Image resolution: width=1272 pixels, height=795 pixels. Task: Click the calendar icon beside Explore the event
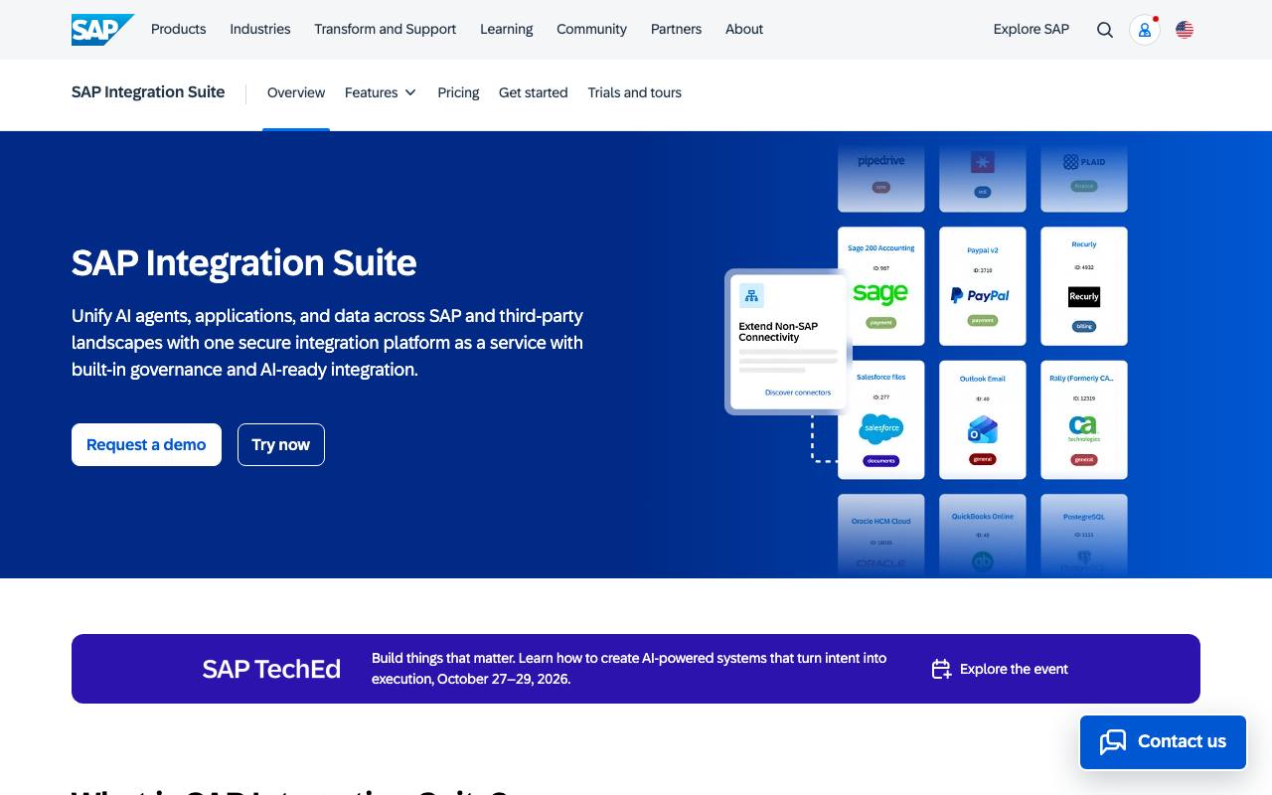pos(941,670)
